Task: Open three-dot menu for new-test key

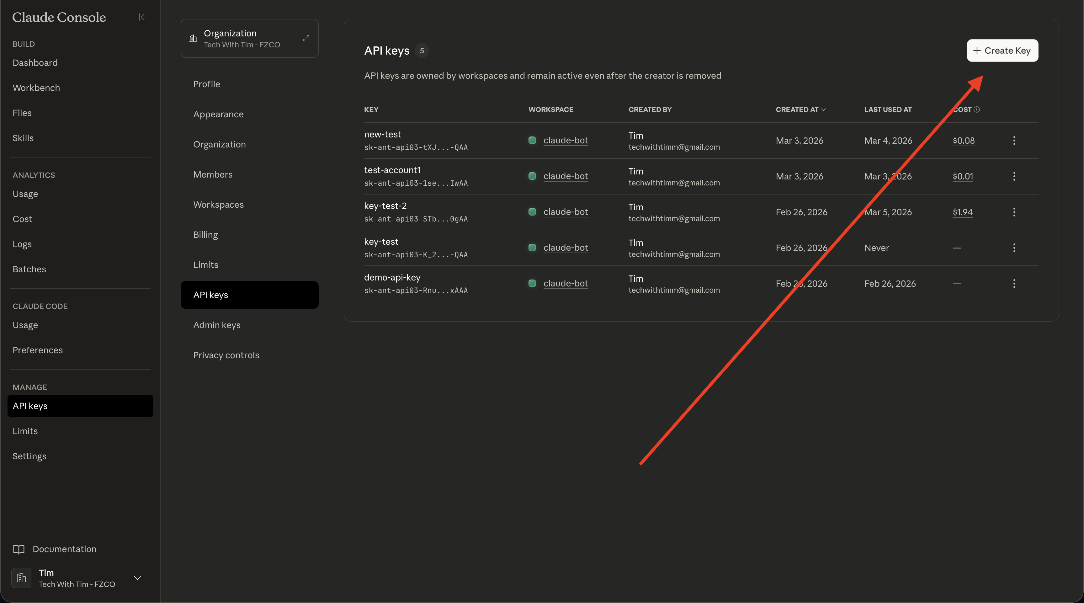Action: coord(1014,141)
